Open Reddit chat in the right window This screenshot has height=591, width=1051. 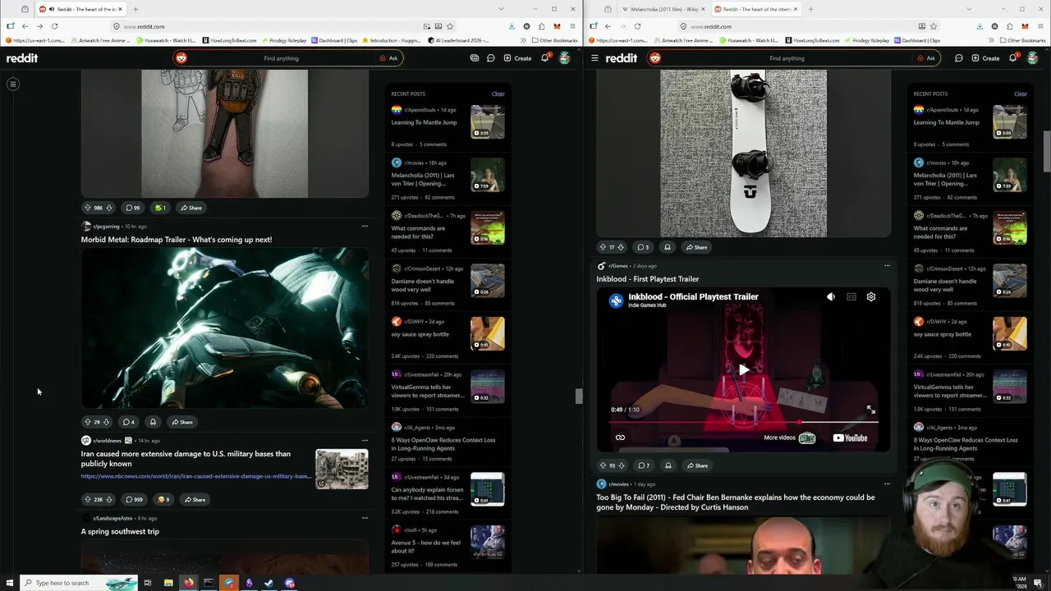[x=958, y=58]
